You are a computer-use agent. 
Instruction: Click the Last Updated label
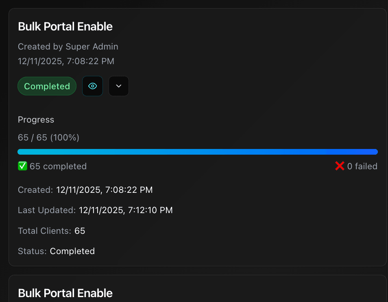[x=47, y=210]
